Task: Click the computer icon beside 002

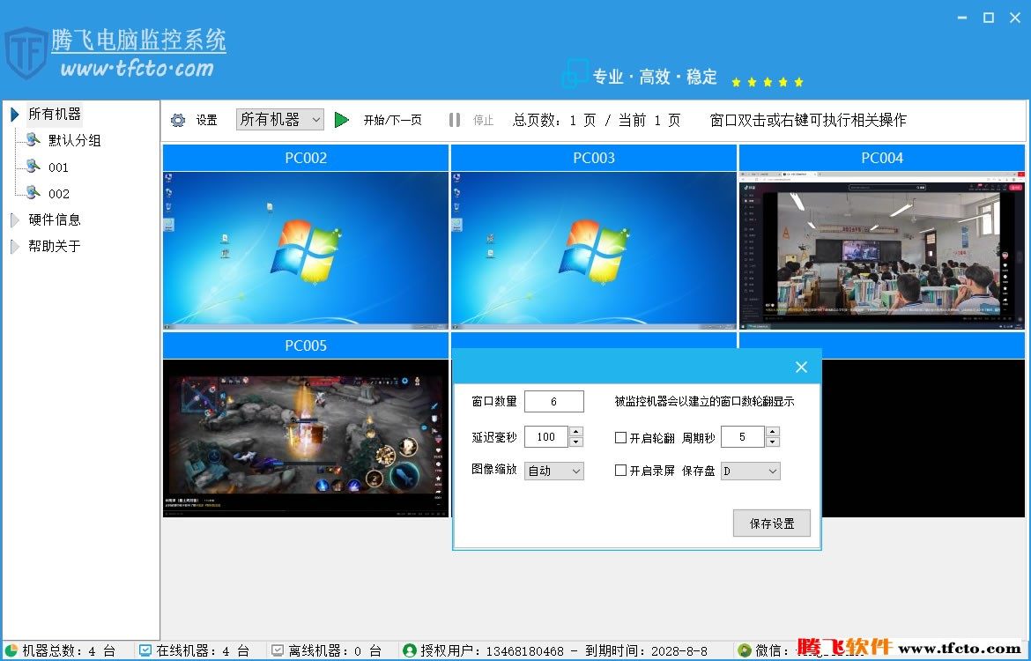Action: click(x=33, y=191)
